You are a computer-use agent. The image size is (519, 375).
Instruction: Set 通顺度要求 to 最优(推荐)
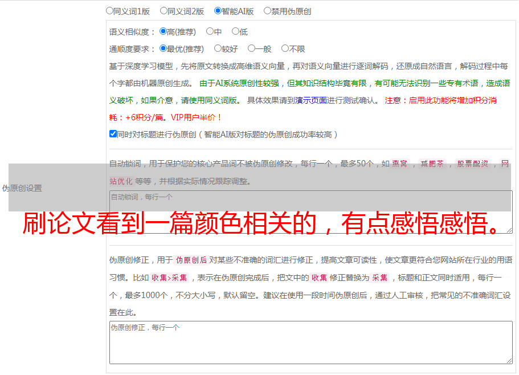(x=163, y=48)
